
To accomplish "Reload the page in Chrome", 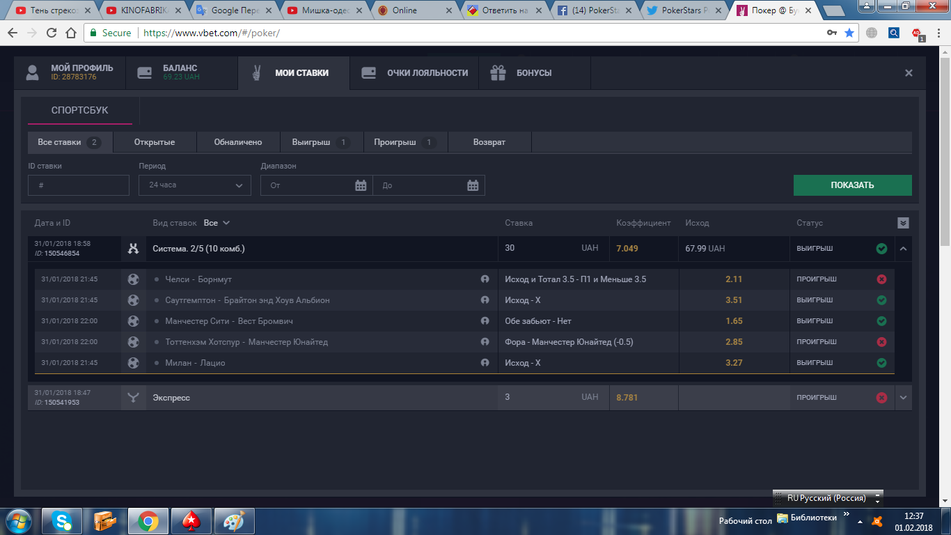I will point(52,33).
